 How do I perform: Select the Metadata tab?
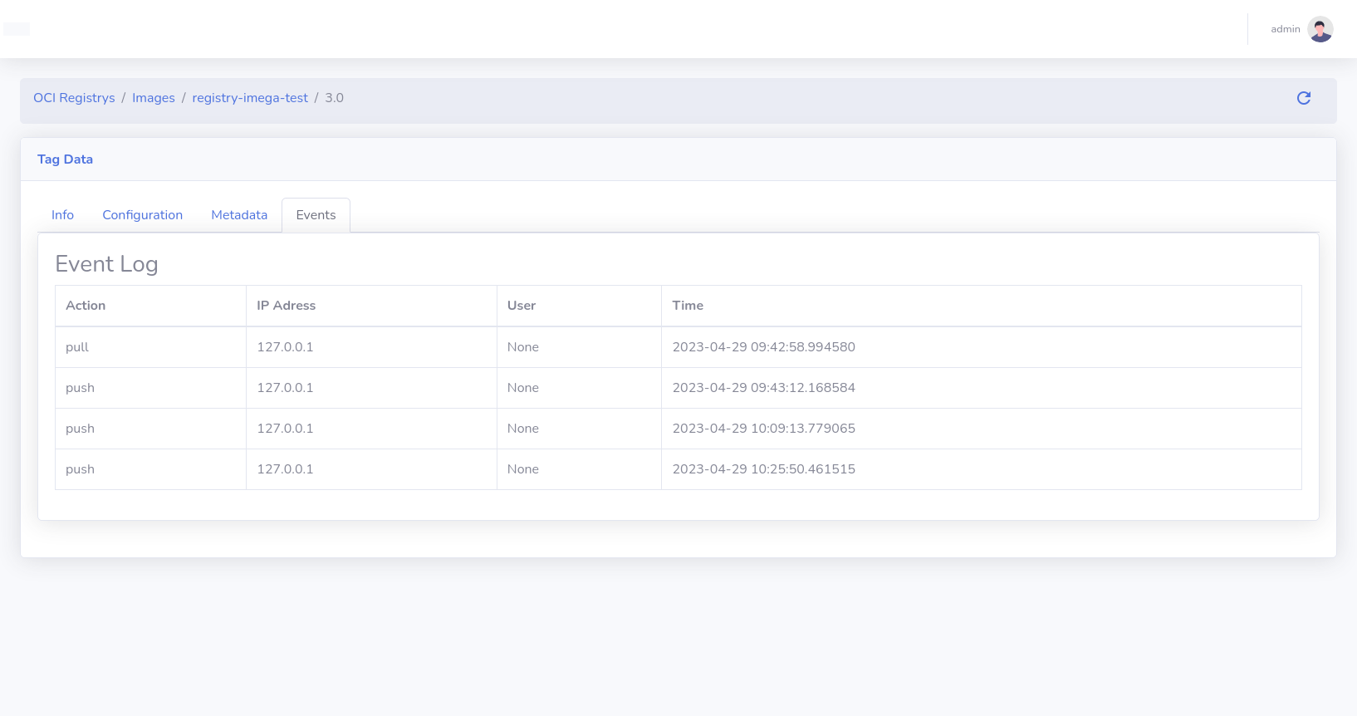coord(239,215)
